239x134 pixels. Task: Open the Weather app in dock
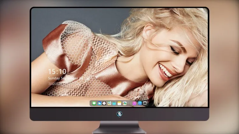coord(99,103)
